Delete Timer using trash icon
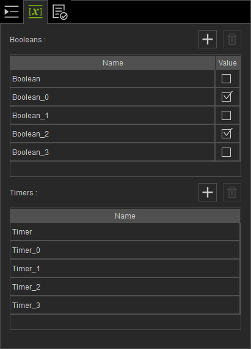 [232, 192]
